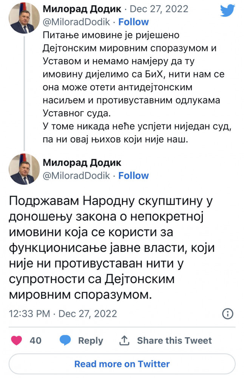Open top Milorad Dodik profile avatar
The height and width of the screenshot is (378, 244).
(25, 19)
